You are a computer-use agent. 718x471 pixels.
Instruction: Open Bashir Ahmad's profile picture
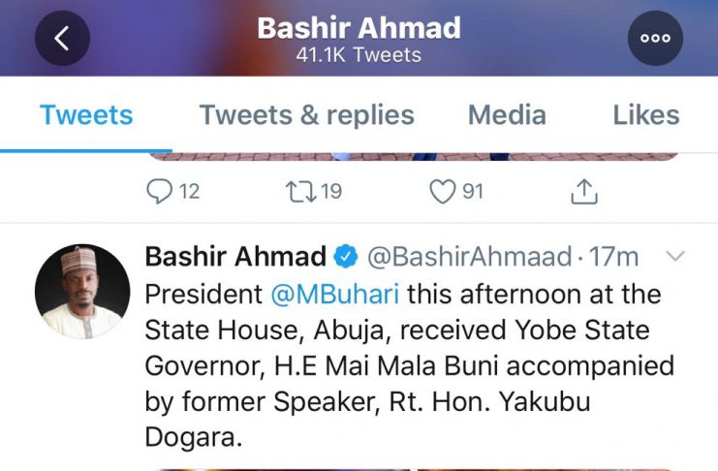(82, 291)
